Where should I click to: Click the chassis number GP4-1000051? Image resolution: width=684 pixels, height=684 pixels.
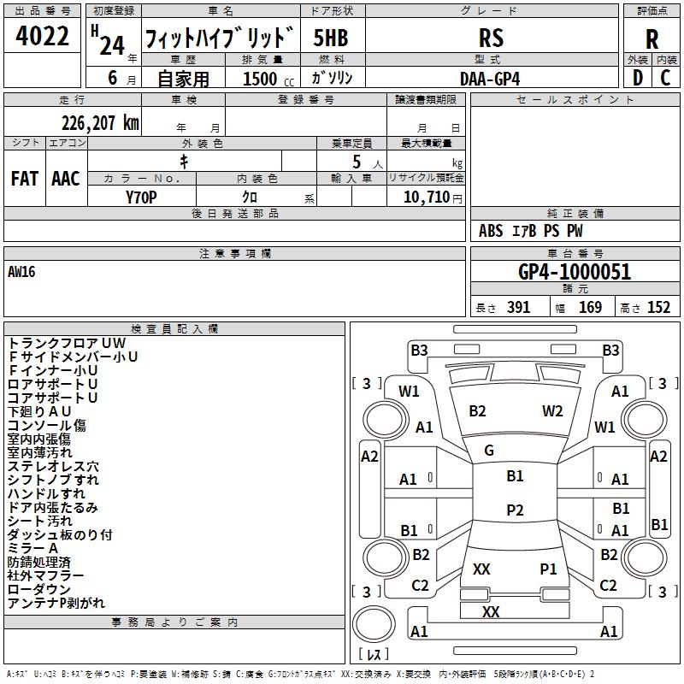(x=575, y=273)
